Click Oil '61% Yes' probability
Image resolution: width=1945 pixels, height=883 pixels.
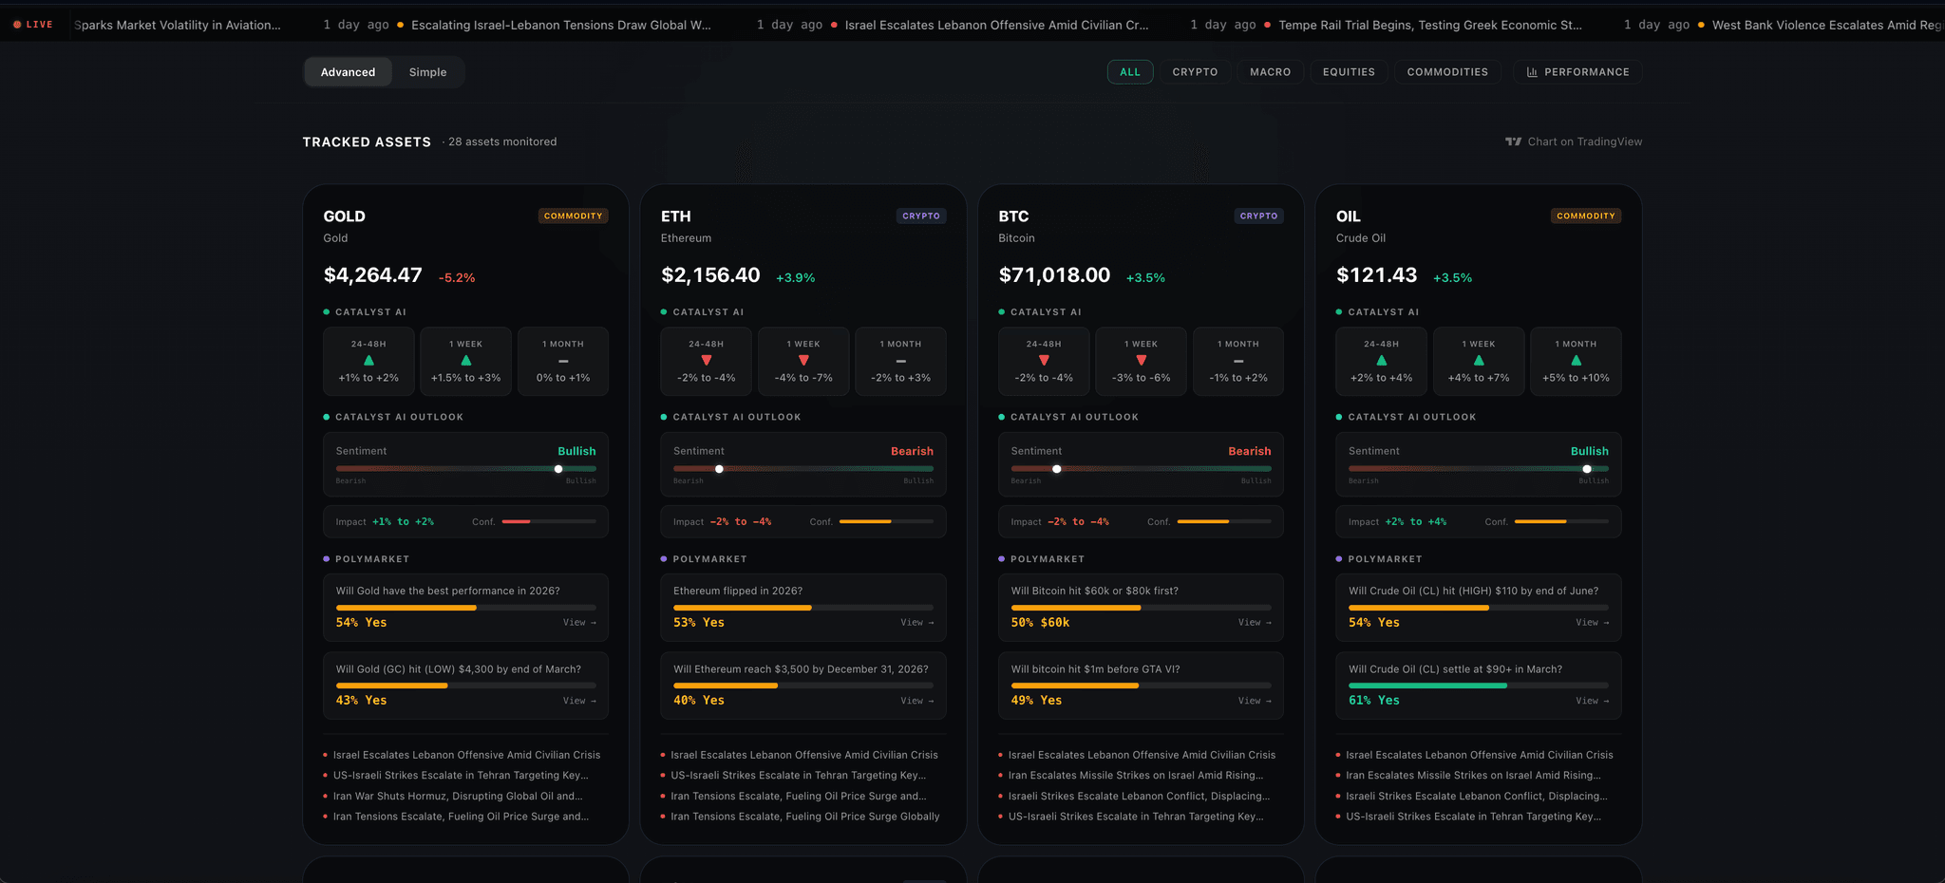pos(1374,701)
